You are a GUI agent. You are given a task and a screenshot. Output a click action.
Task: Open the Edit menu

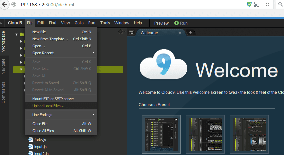pos(41,23)
